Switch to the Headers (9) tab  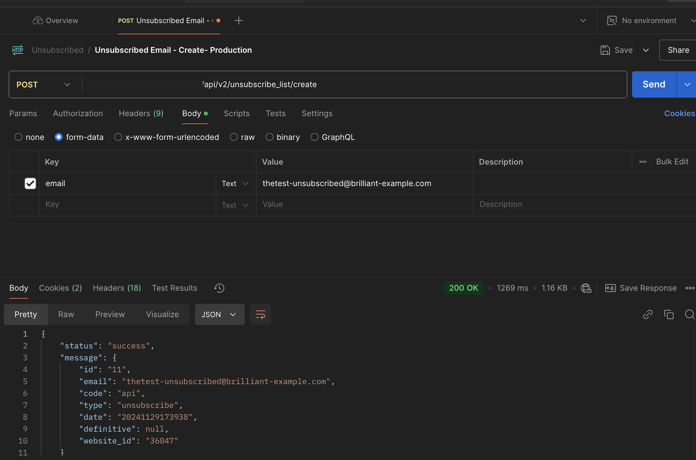pyautogui.click(x=141, y=114)
